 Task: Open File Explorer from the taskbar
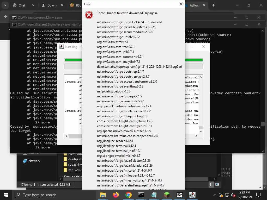(x=103, y=195)
